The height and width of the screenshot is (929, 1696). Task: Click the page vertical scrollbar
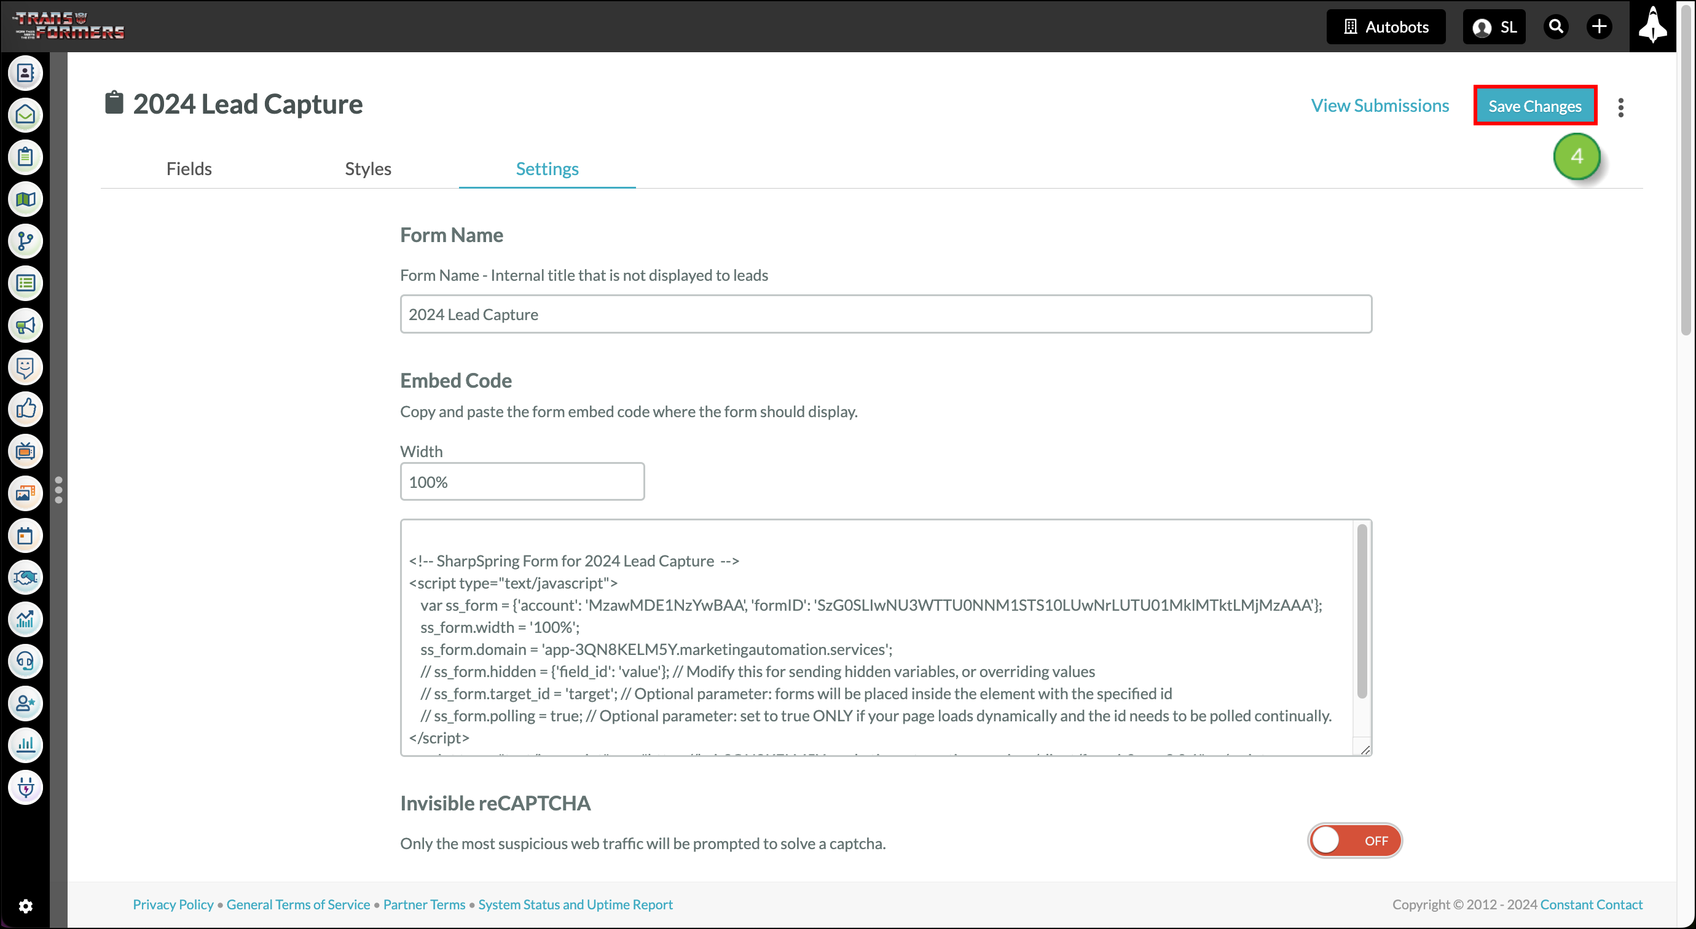pyautogui.click(x=1686, y=171)
